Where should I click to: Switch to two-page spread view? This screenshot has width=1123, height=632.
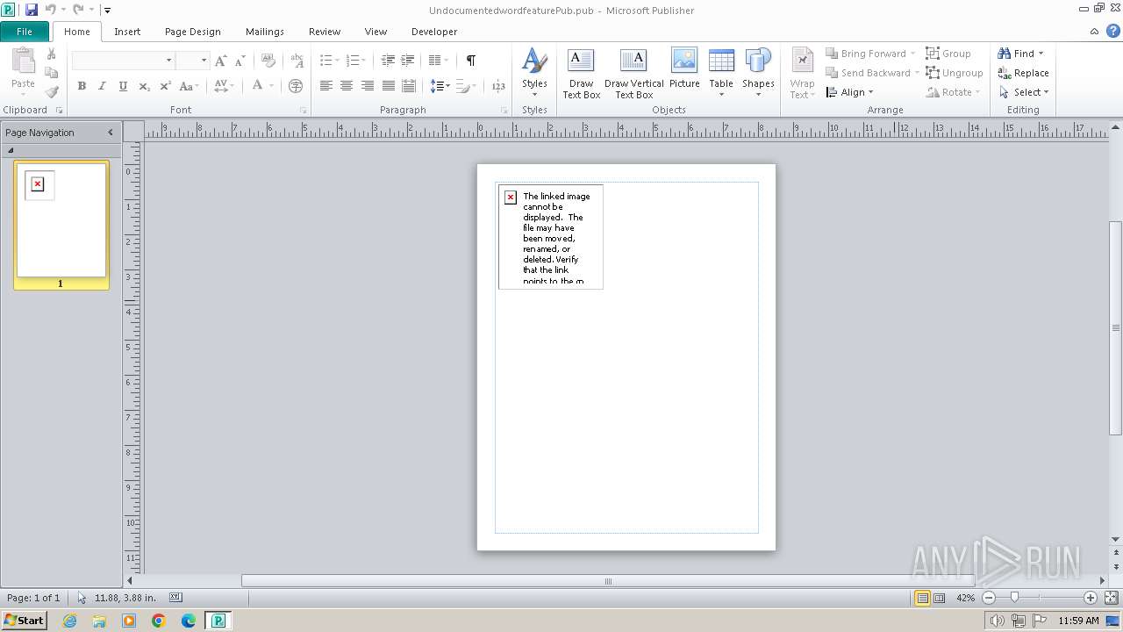pyautogui.click(x=940, y=598)
